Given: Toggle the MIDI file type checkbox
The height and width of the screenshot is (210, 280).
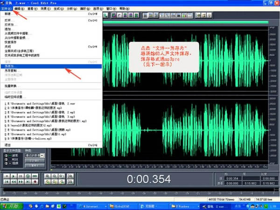Looking at the screenshot, I should (x=5, y=160).
